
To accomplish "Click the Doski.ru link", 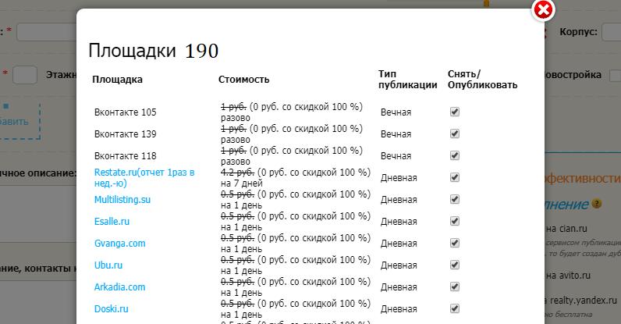I will pyautogui.click(x=111, y=309).
